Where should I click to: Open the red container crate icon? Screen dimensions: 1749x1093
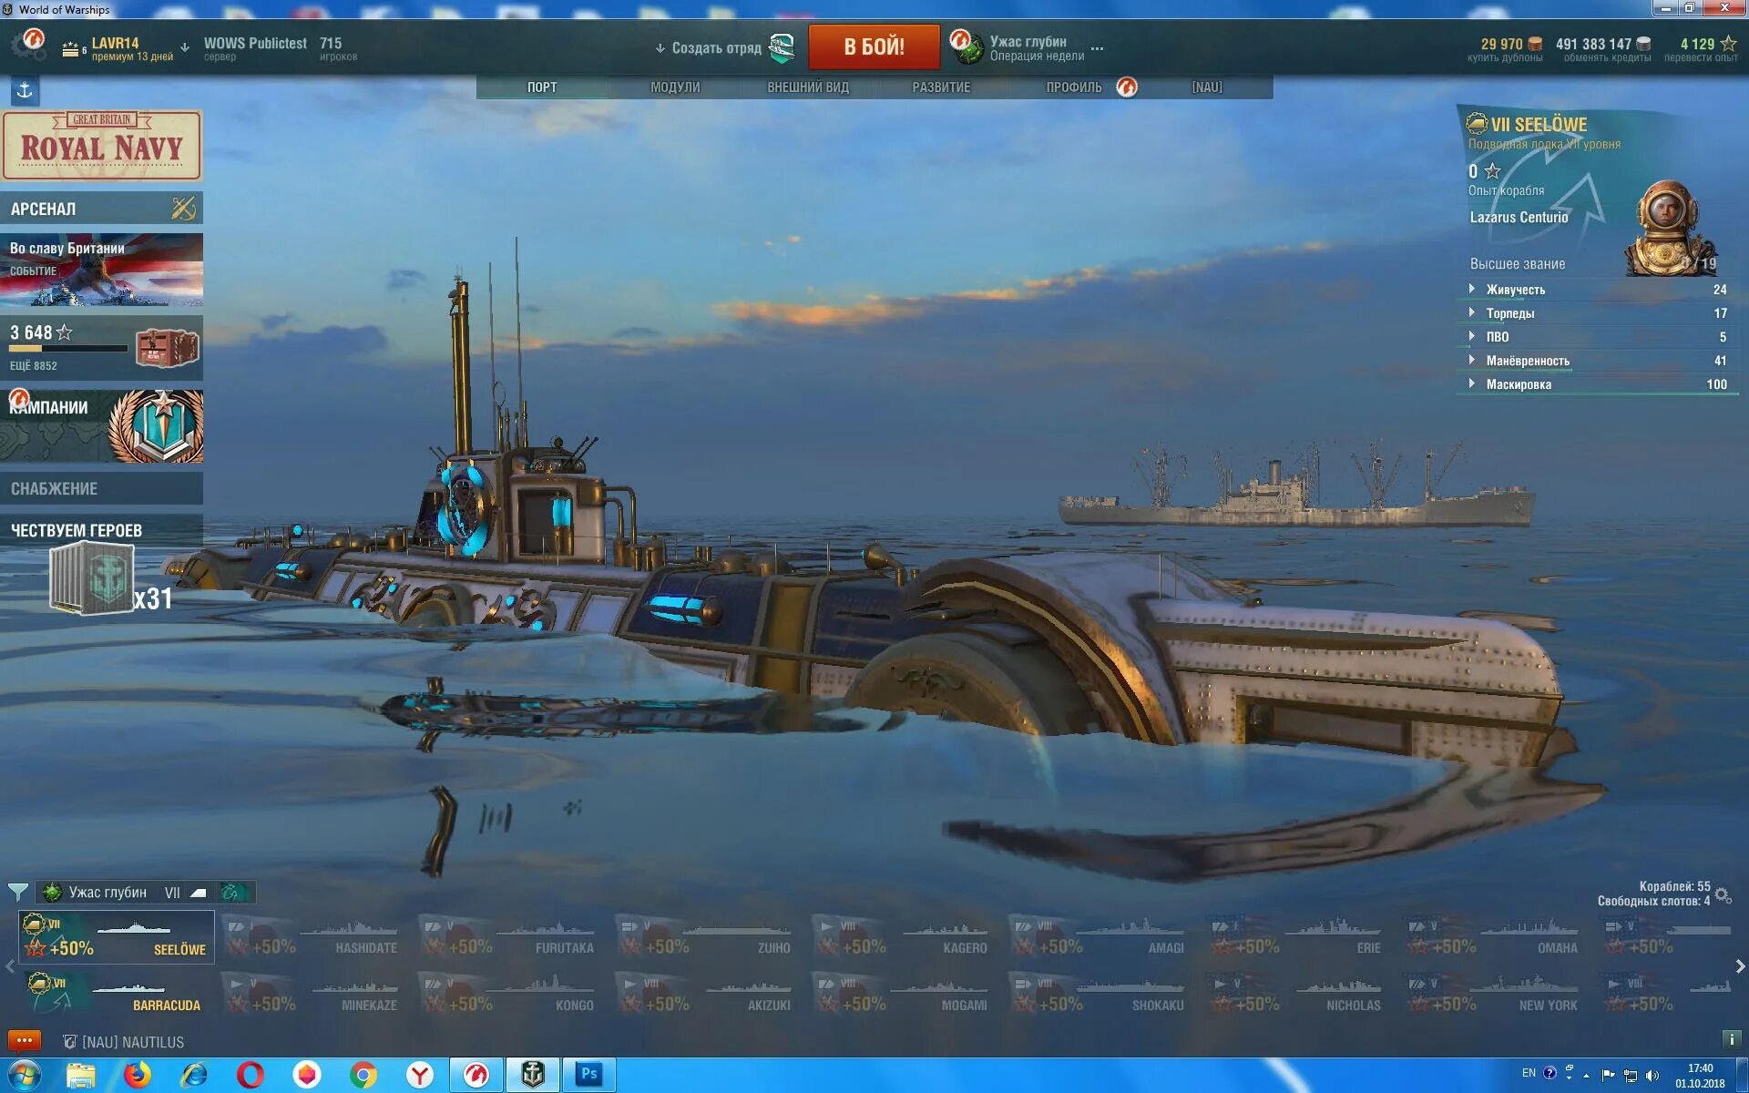click(168, 348)
